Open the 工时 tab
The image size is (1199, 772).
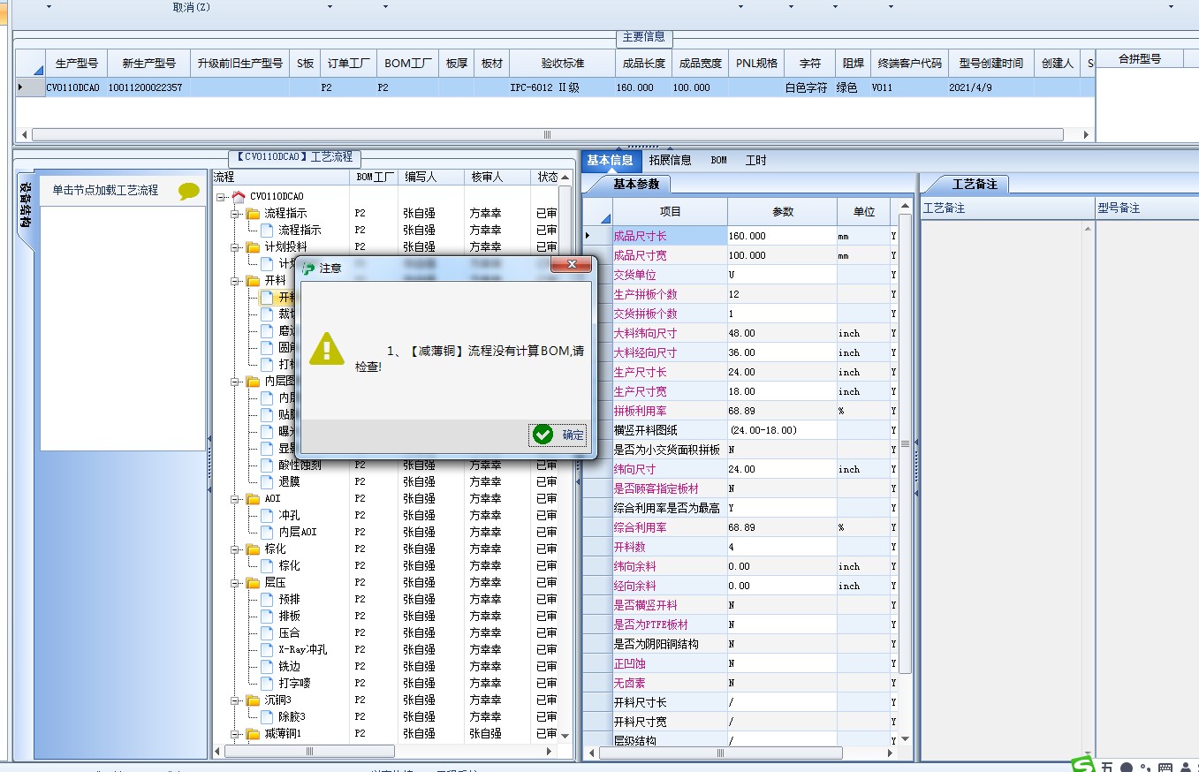point(755,160)
